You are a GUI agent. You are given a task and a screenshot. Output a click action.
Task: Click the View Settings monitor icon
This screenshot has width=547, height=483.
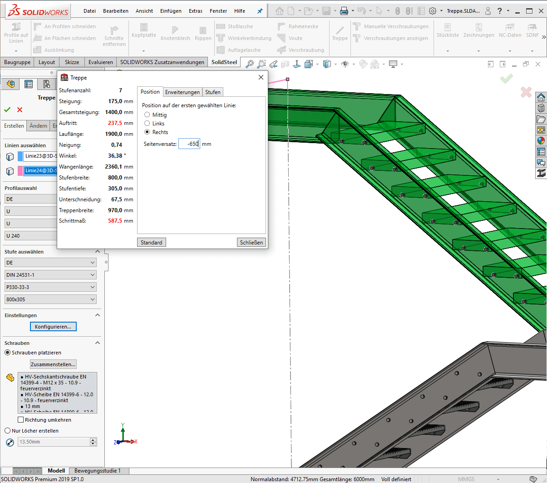click(x=393, y=64)
